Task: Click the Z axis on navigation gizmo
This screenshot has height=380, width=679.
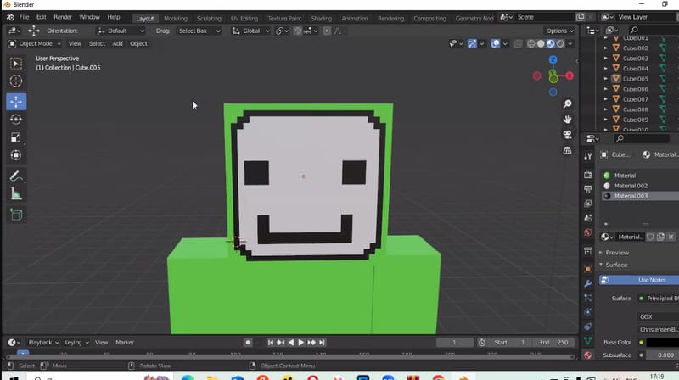Action: pyautogui.click(x=553, y=59)
